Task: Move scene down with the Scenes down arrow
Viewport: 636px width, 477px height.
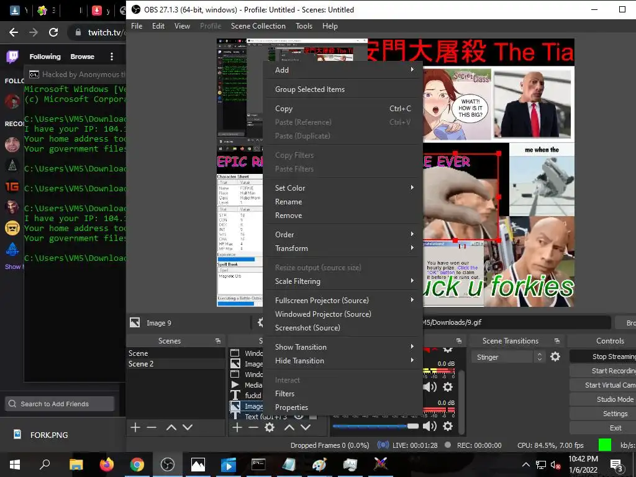Action: (188, 427)
